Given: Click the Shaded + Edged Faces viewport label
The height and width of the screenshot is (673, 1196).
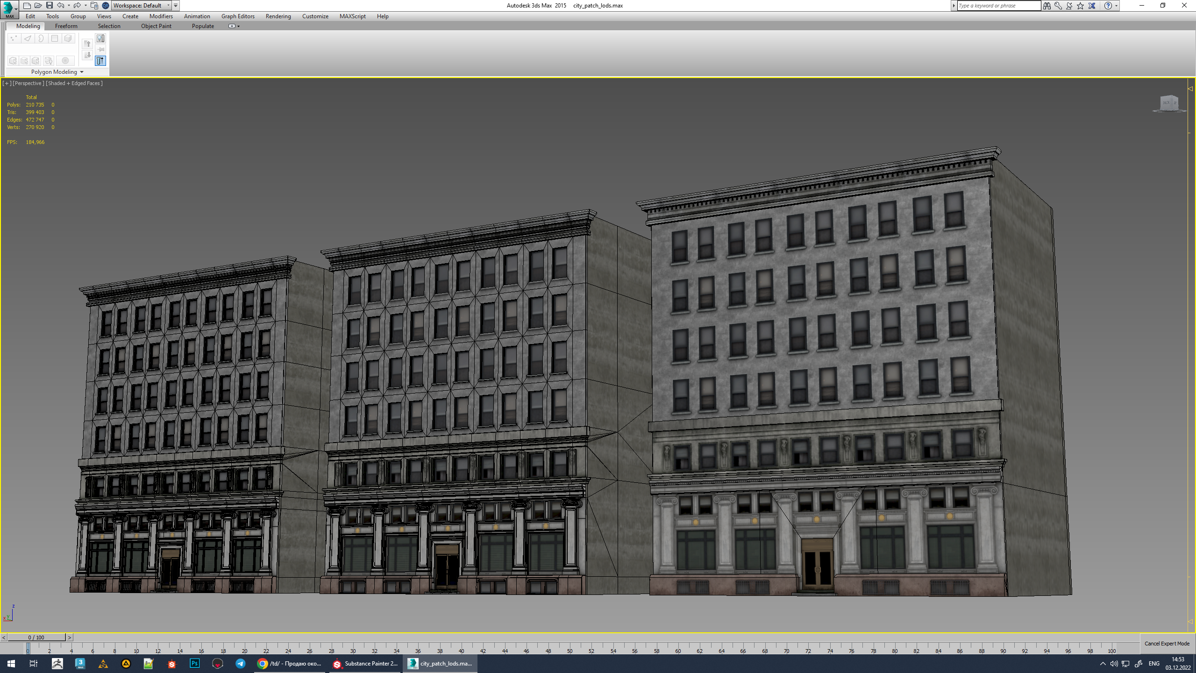Looking at the screenshot, I should pyautogui.click(x=74, y=83).
